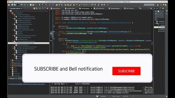The width and height of the screenshot is (175, 98).
Task: Select RoleRepository.java in Package Explorer
Action: point(23,26)
